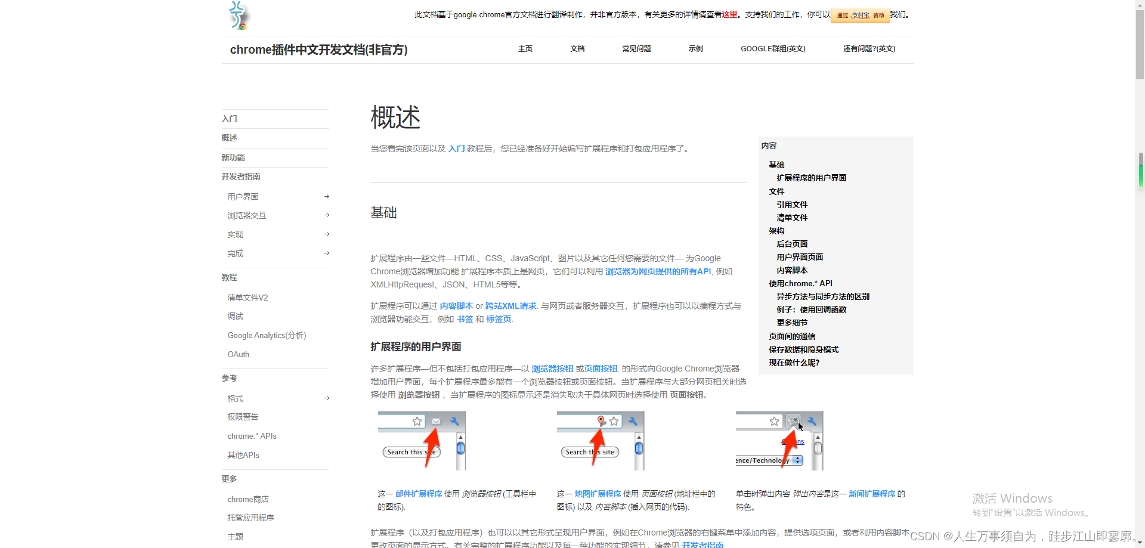Open the 这里 details link

(x=729, y=14)
